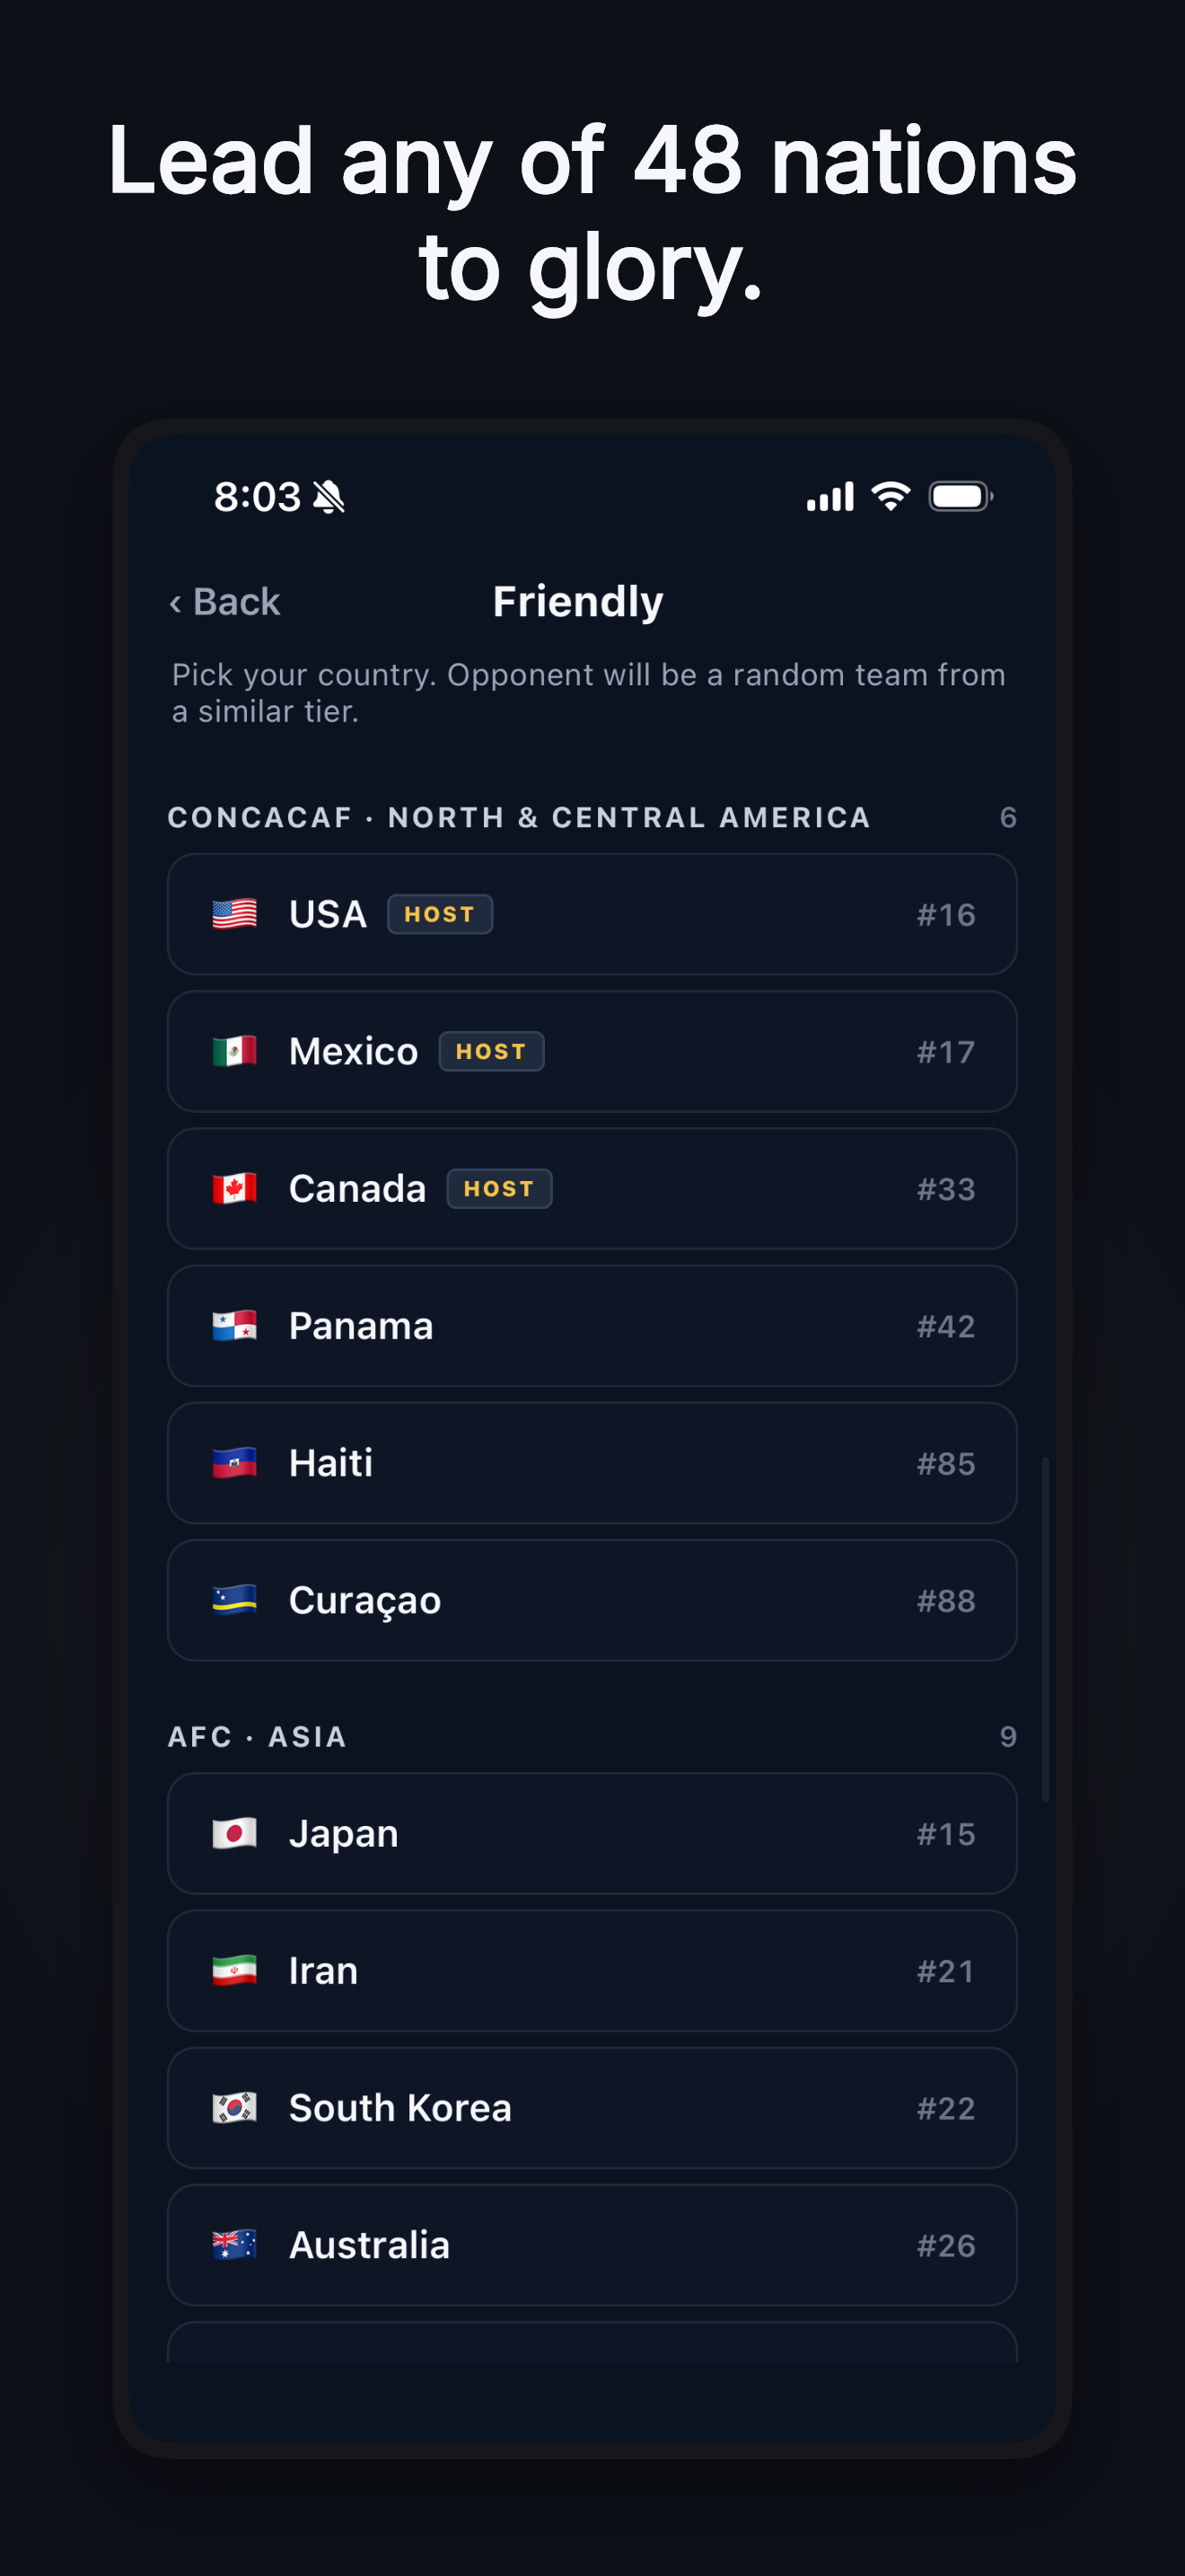1185x2576 pixels.
Task: Tap the Canada flag icon
Action: [235, 1188]
